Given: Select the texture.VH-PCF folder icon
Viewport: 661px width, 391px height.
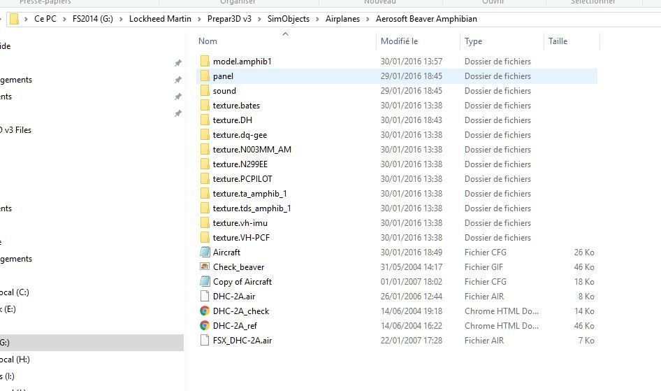Looking at the screenshot, I should 205,238.
